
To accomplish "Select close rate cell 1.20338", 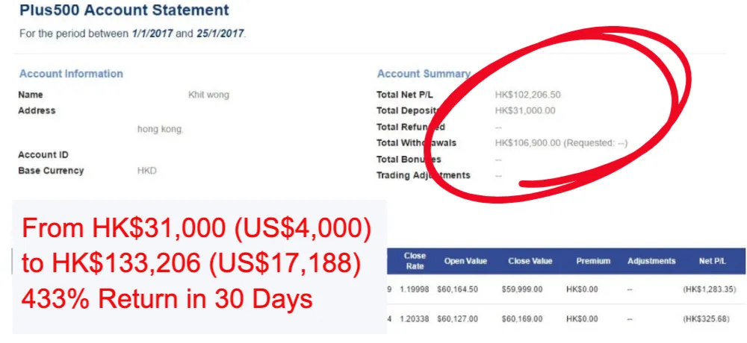I will (414, 318).
